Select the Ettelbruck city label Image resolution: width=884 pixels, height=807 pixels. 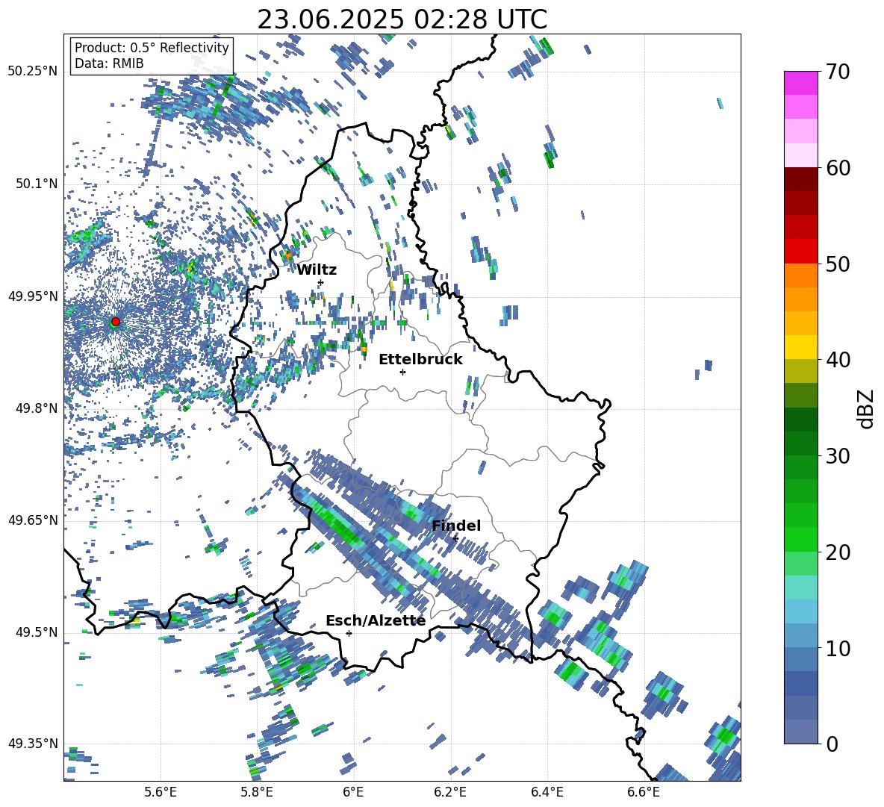(x=420, y=360)
